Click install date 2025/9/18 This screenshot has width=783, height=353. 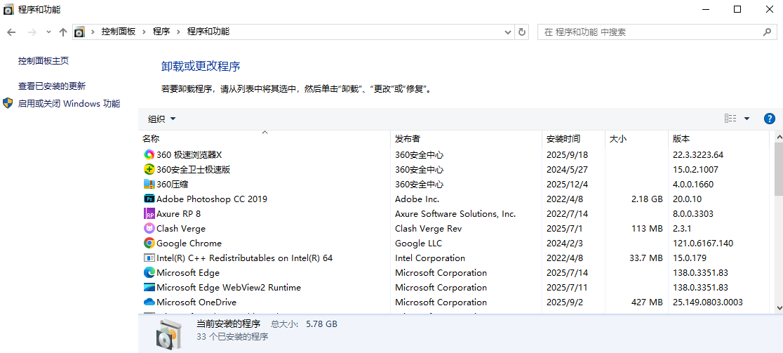[568, 155]
